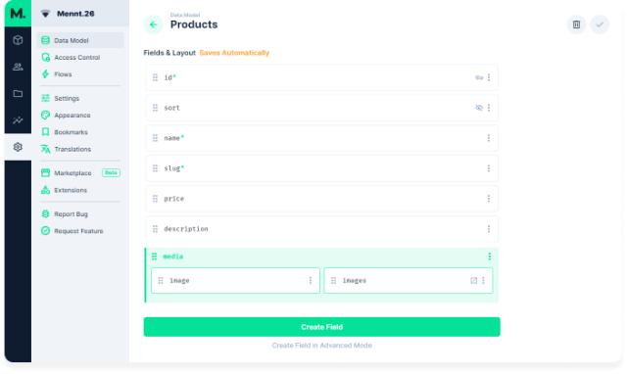Click the drag handle of price field
The width and height of the screenshot is (627, 374).
(155, 199)
